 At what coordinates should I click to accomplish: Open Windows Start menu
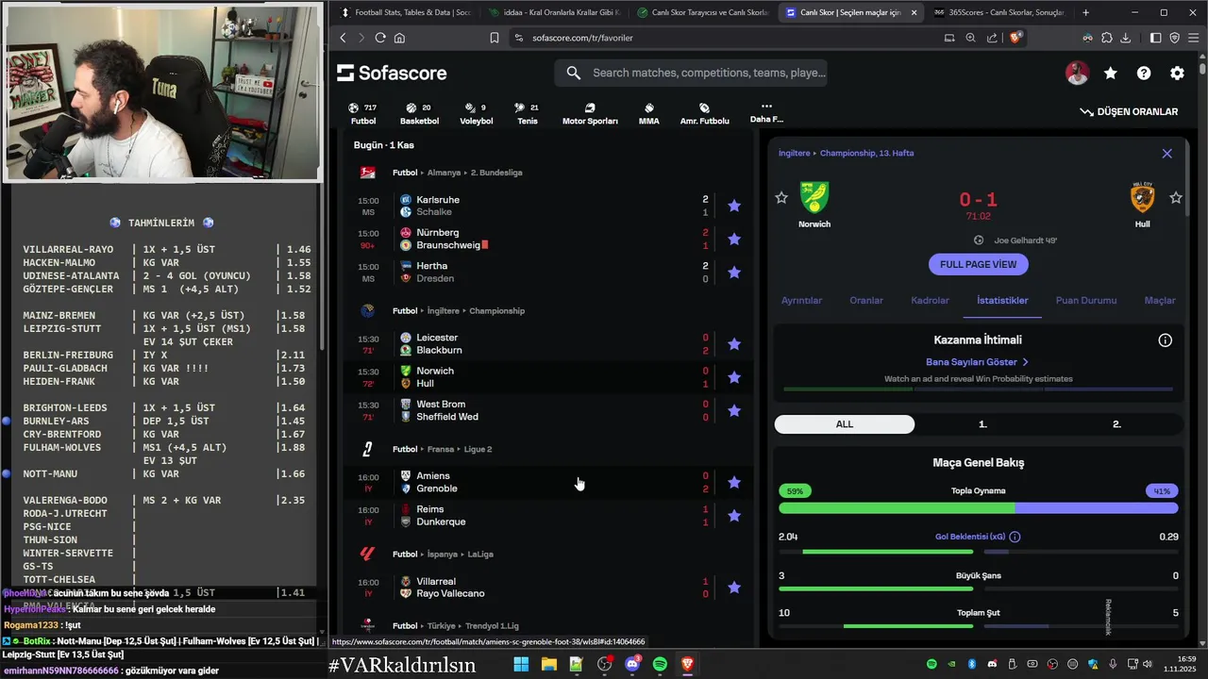point(521,665)
